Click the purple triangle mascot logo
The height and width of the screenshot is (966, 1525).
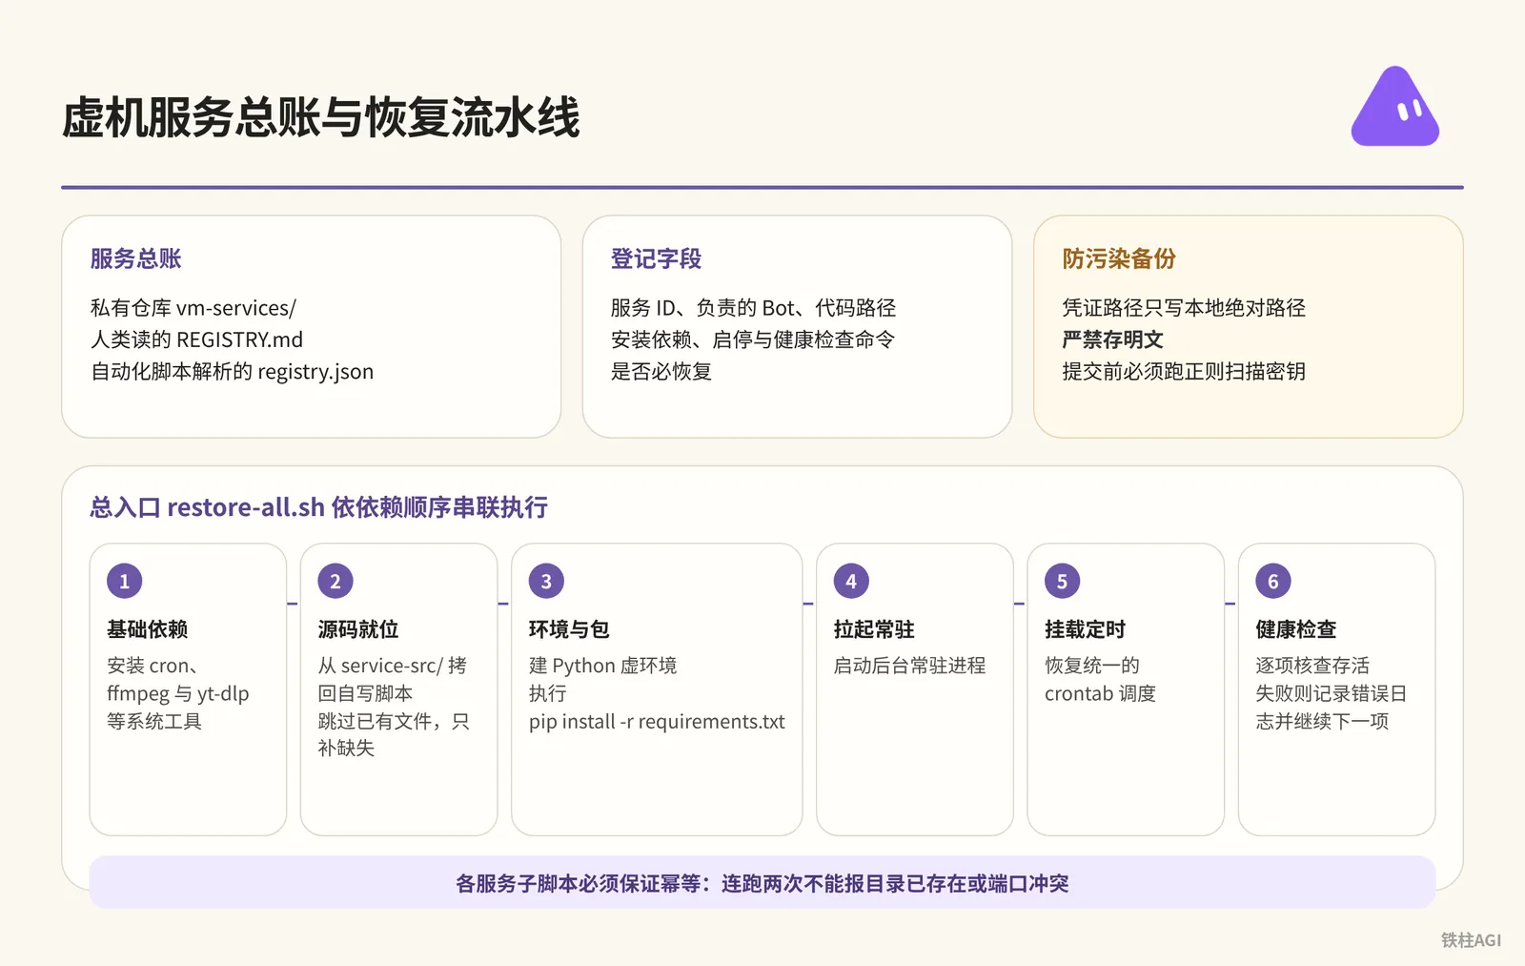pyautogui.click(x=1395, y=107)
